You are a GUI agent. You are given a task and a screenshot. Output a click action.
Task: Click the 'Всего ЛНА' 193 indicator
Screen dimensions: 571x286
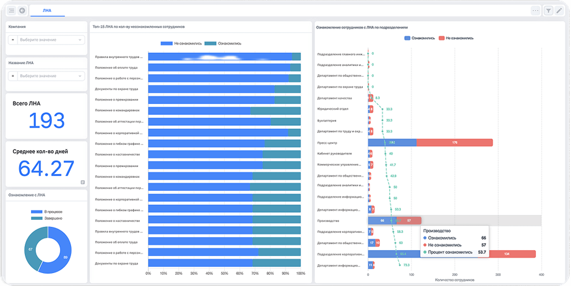point(47,116)
